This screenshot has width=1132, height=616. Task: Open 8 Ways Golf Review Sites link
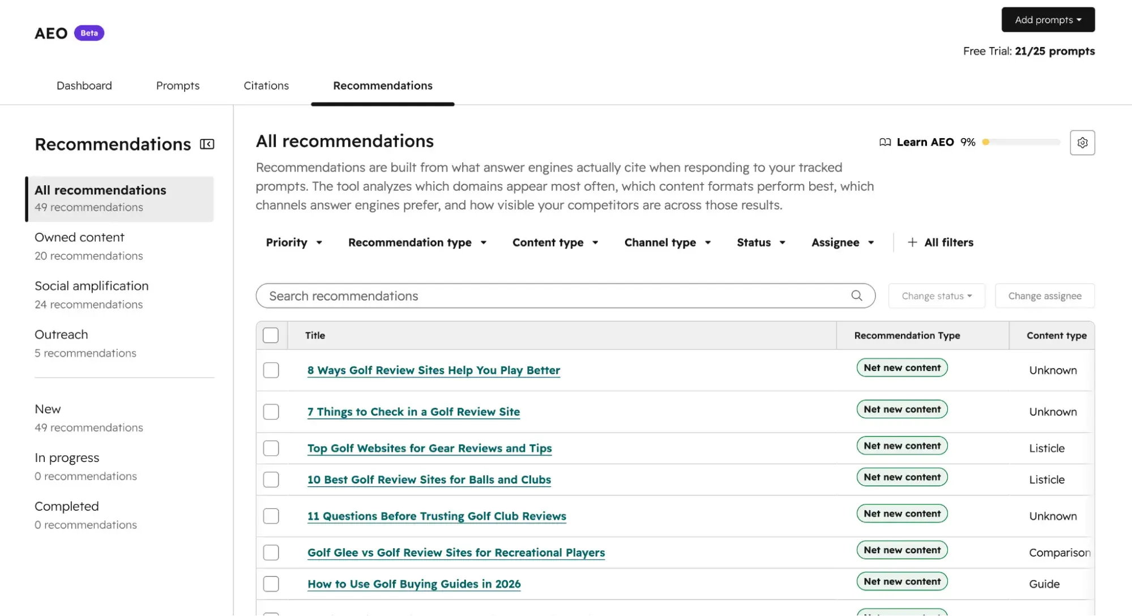pyautogui.click(x=434, y=370)
